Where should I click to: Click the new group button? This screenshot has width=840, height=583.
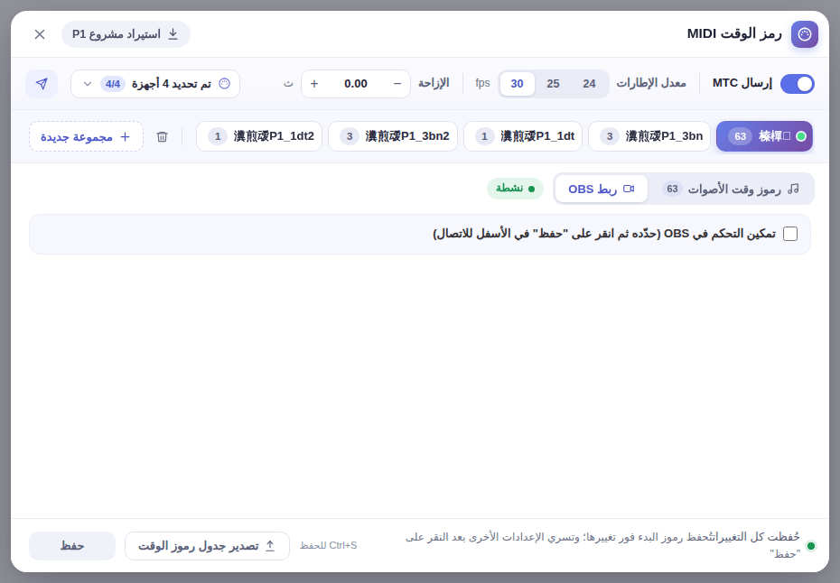86,136
